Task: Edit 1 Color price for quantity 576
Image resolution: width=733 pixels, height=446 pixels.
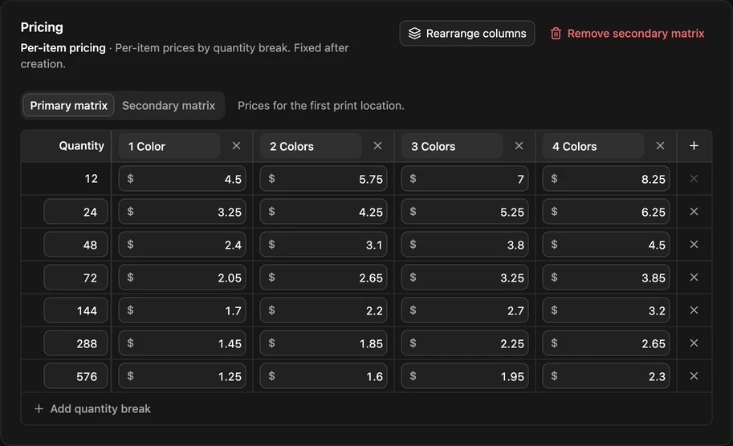Action: click(182, 376)
